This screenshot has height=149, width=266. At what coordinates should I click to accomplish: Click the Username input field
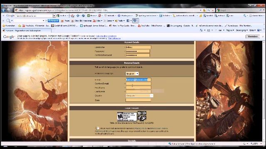[138, 47]
